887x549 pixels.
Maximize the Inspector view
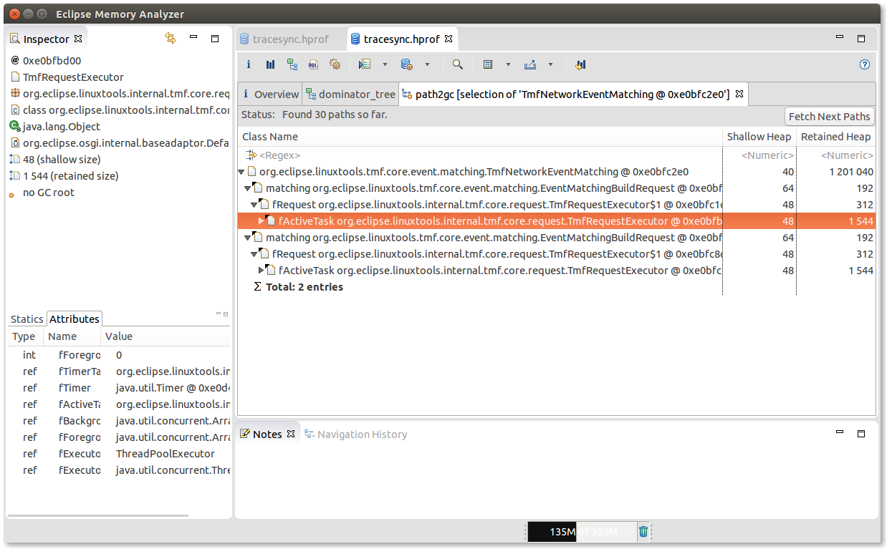pos(215,39)
